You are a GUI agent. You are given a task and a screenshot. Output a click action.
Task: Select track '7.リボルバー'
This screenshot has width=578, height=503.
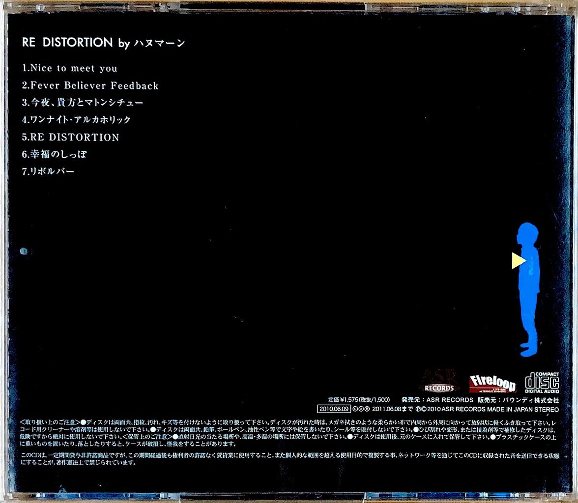pyautogui.click(x=48, y=171)
